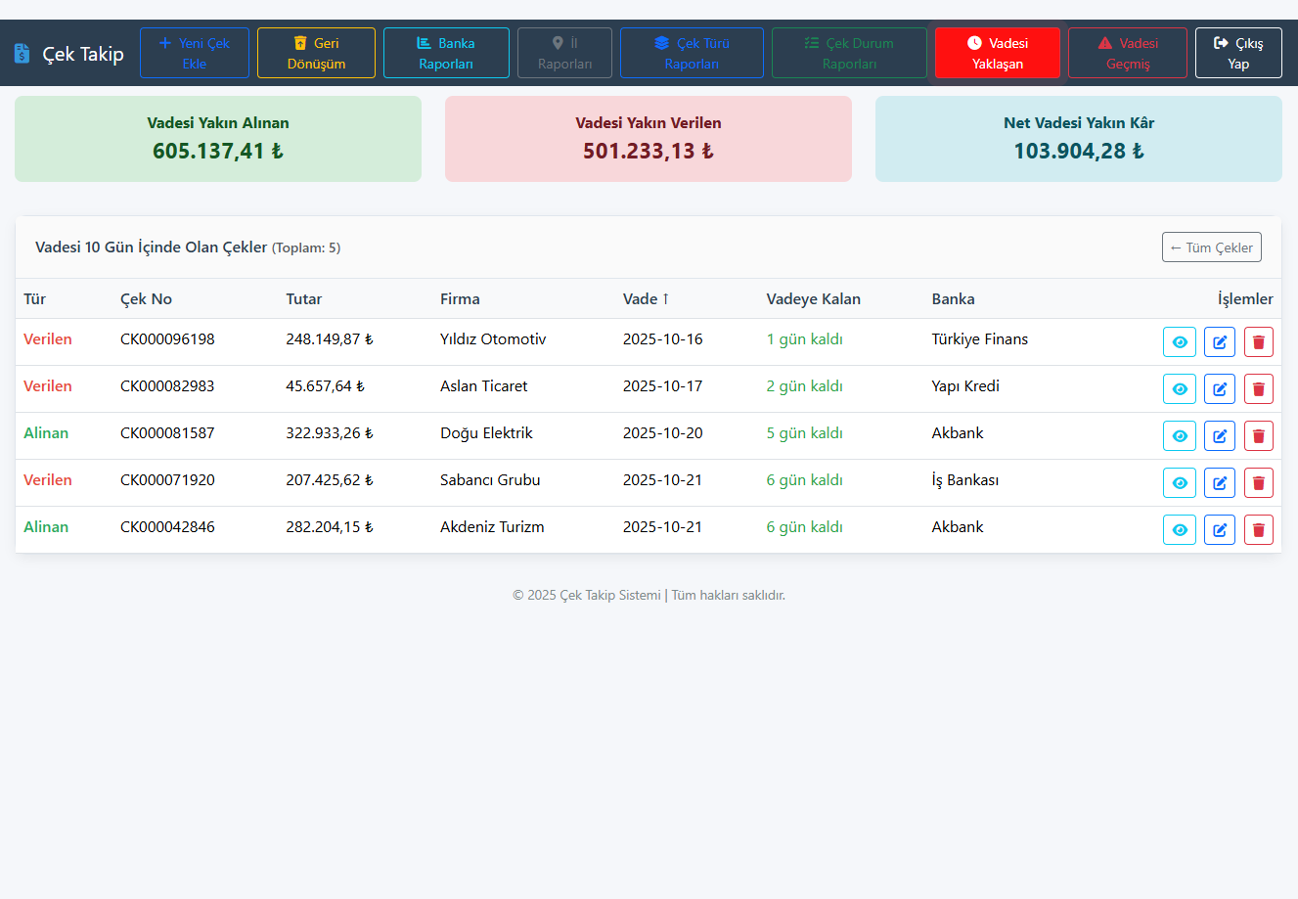The width and height of the screenshot is (1298, 899).
Task: Open the Geri Dönüşüm recycle bin
Action: pos(316,53)
